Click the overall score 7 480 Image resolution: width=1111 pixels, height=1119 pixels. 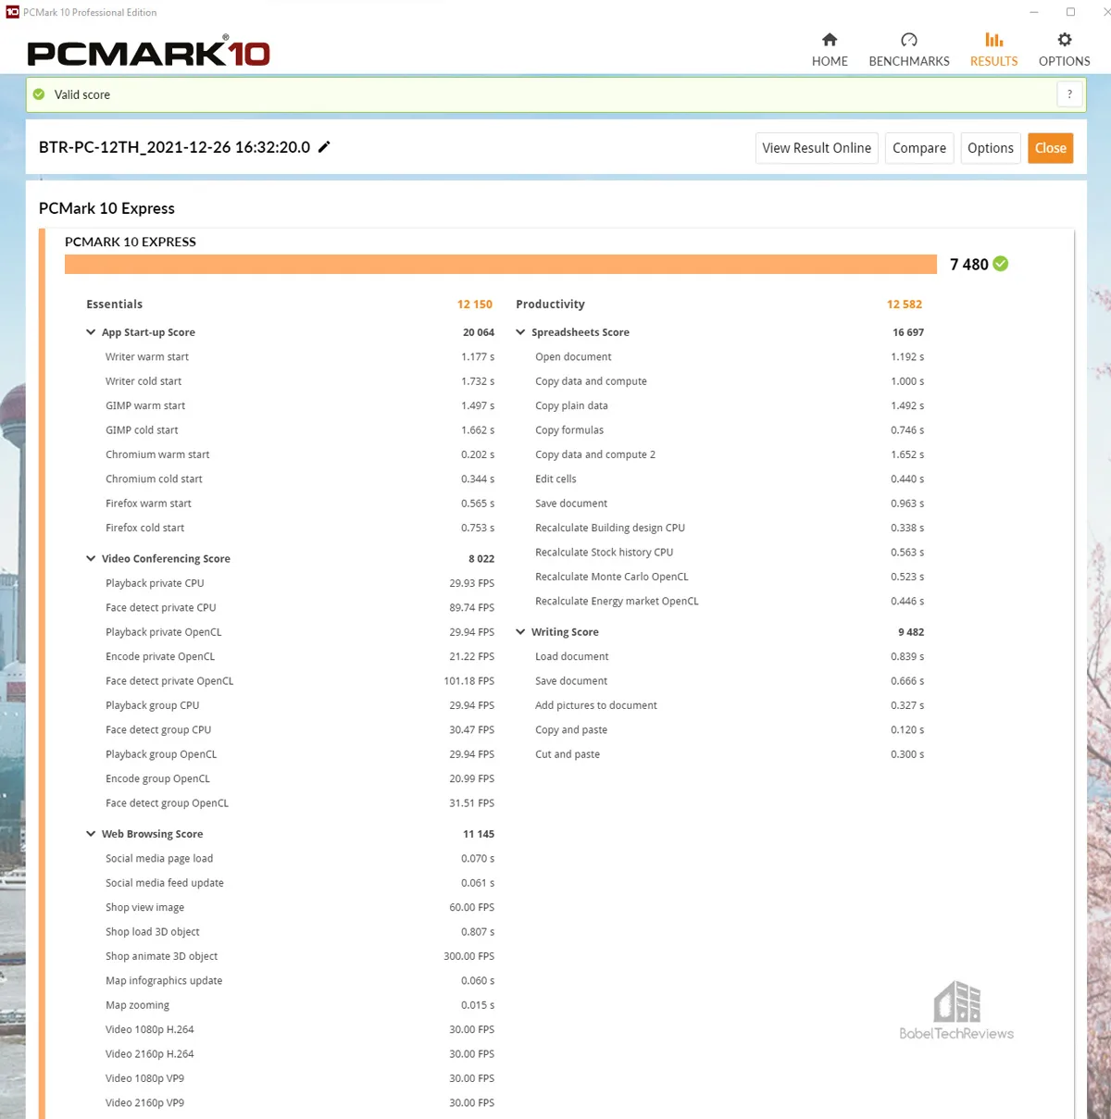tap(969, 265)
